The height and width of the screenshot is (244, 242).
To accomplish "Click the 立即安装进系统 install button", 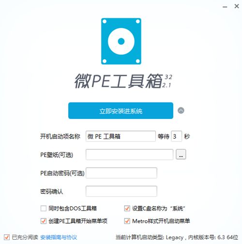I will coord(121,111).
